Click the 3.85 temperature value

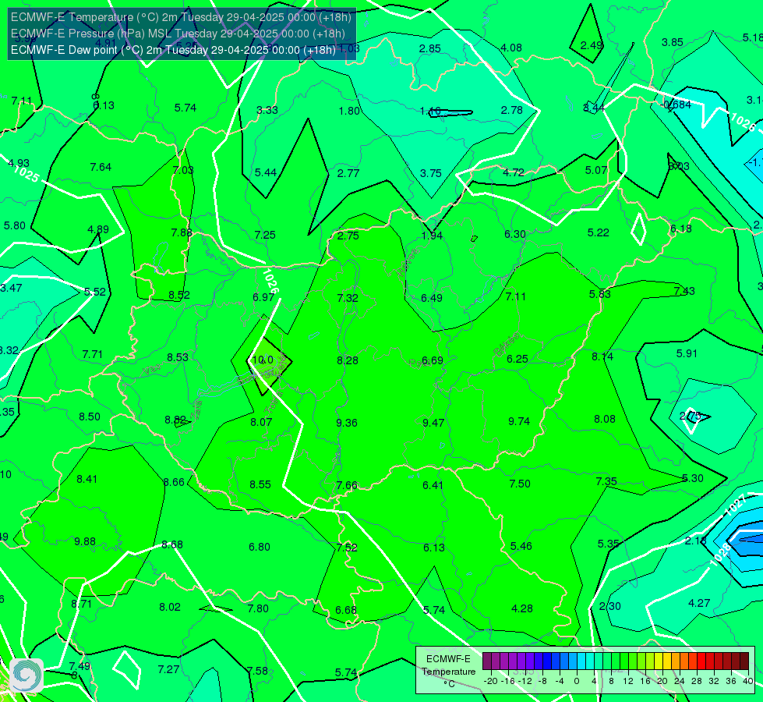click(x=673, y=42)
